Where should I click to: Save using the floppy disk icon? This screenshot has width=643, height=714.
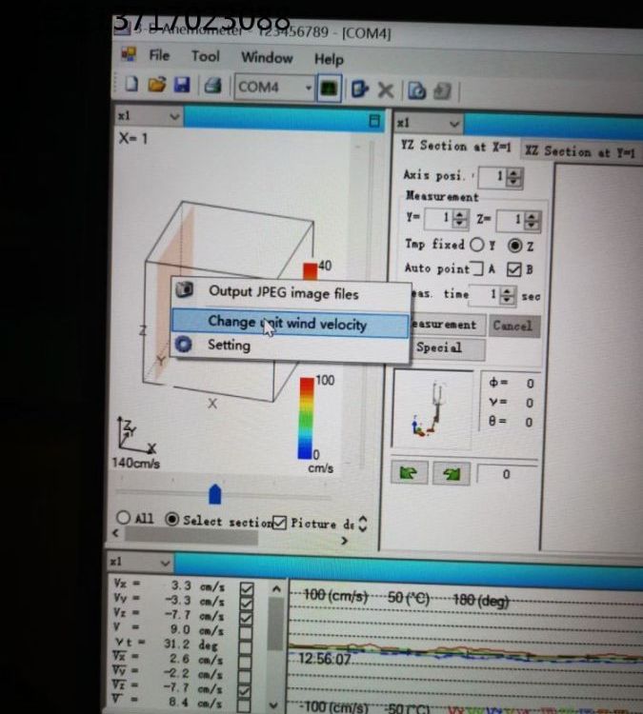click(x=180, y=87)
